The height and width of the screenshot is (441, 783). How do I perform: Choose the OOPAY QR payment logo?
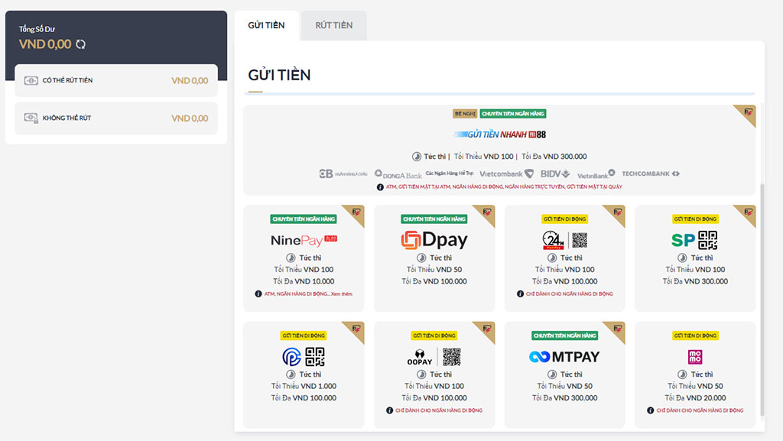tap(434, 357)
